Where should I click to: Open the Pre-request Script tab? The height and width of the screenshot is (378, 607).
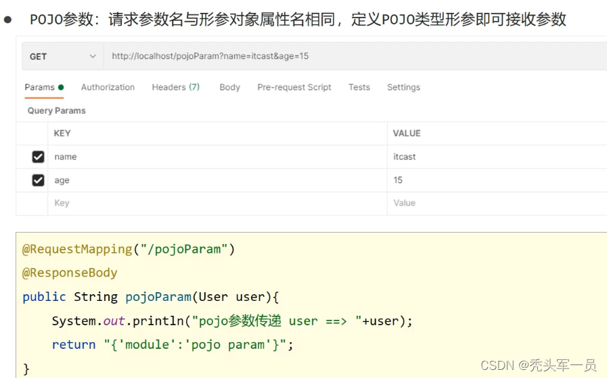pyautogui.click(x=294, y=87)
